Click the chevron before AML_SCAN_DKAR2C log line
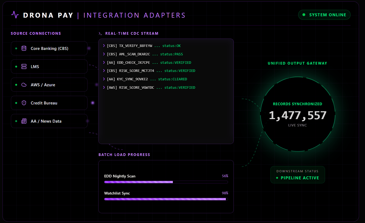This screenshot has width=365, height=223. tap(104, 54)
